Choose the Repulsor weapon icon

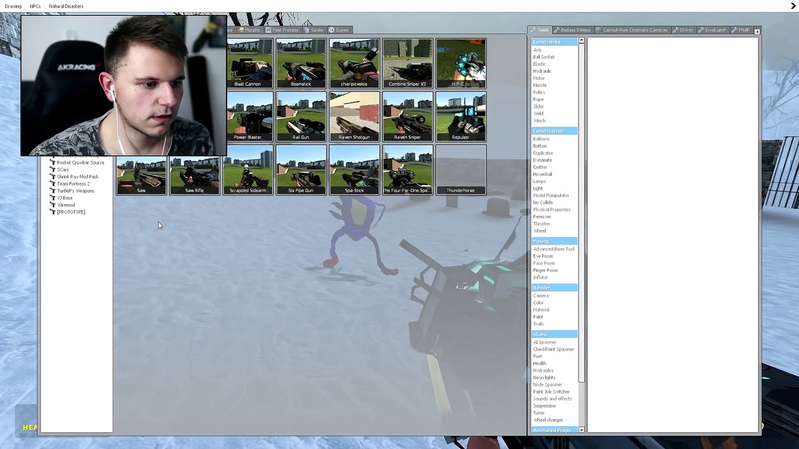pyautogui.click(x=461, y=117)
